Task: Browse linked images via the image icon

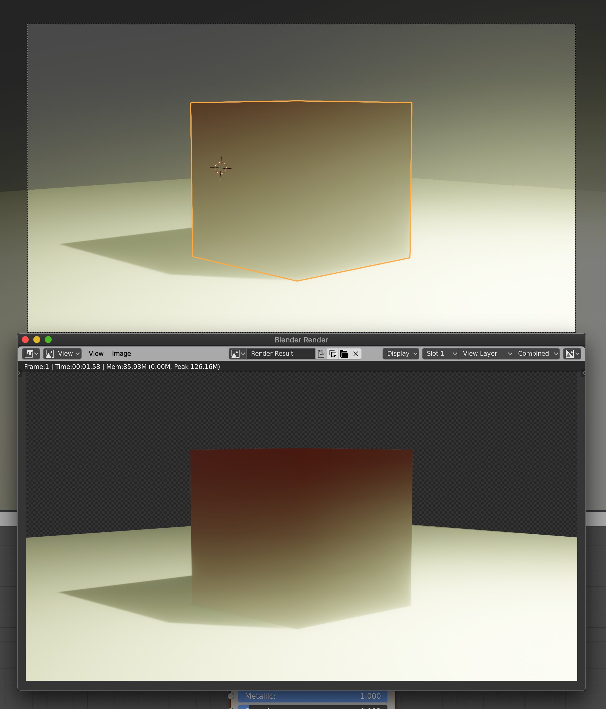Action: point(238,353)
